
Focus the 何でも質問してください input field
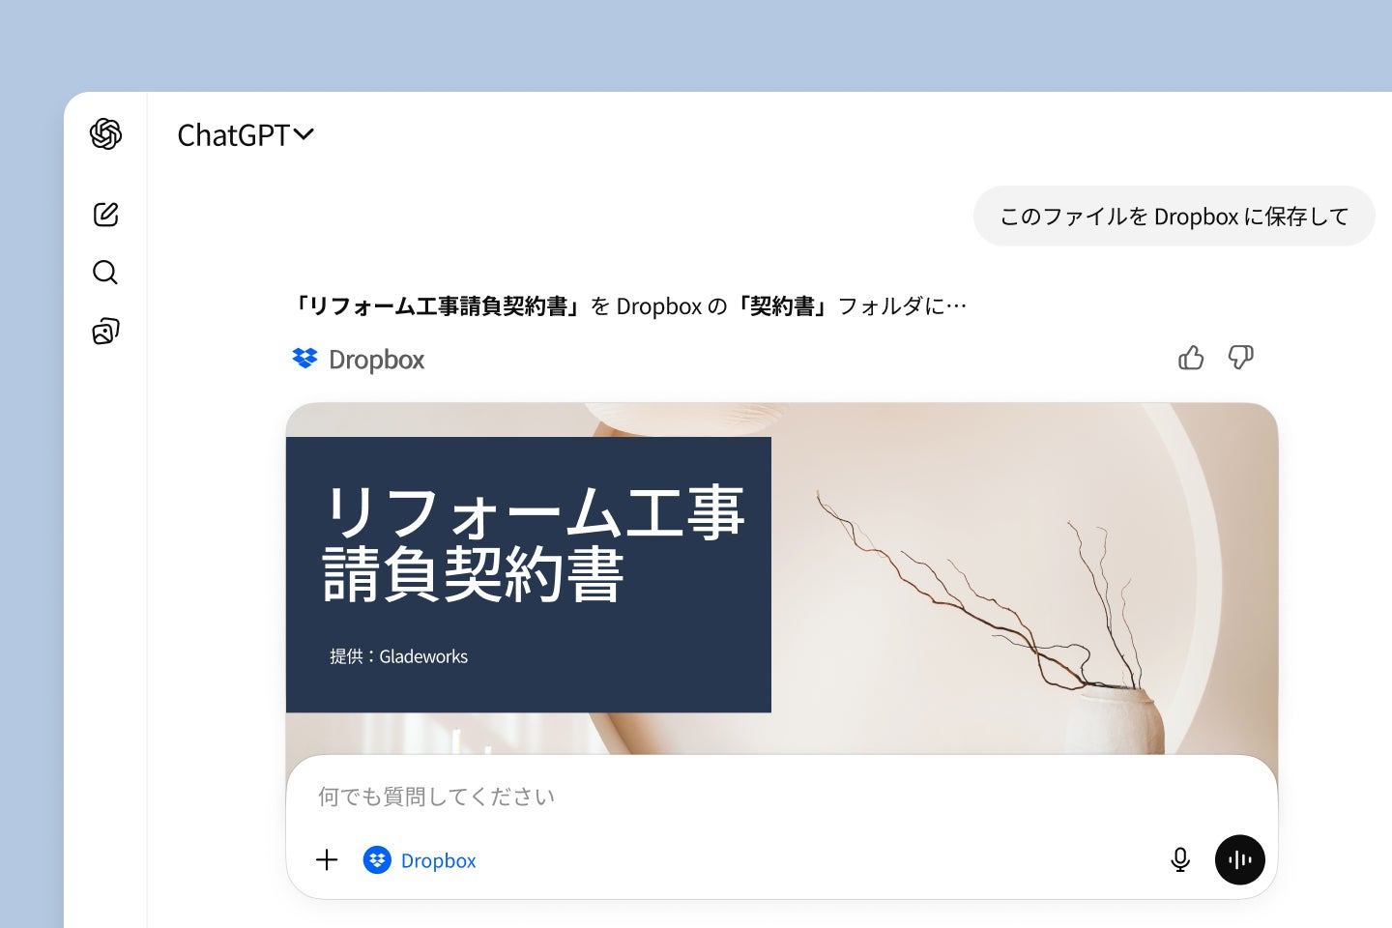781,797
